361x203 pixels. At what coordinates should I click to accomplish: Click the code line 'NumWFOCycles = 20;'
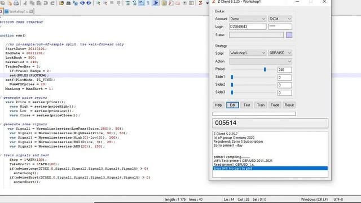[28, 84]
